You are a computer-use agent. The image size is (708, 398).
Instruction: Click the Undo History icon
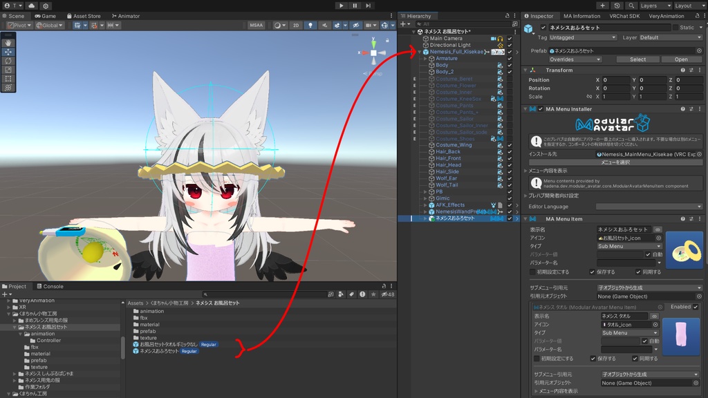pos(617,6)
